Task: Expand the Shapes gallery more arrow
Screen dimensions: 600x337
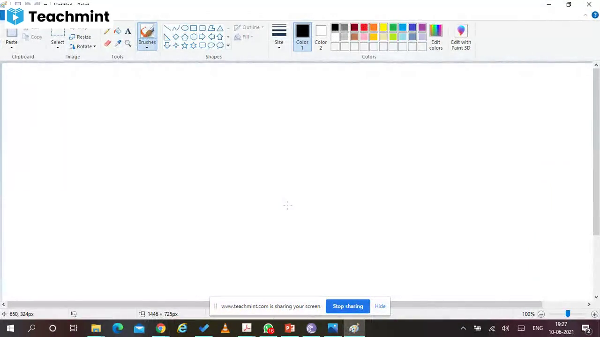Action: click(x=228, y=45)
